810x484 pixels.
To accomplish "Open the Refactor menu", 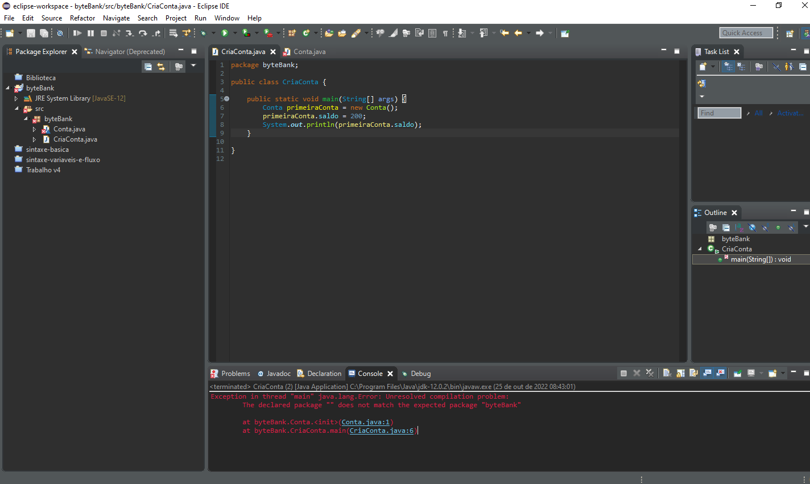I will pos(82,18).
